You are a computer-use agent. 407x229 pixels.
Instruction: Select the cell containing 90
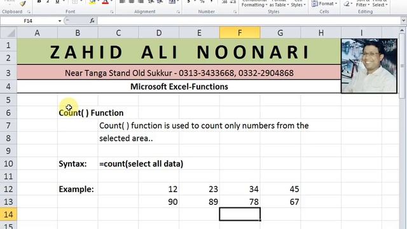159,202
